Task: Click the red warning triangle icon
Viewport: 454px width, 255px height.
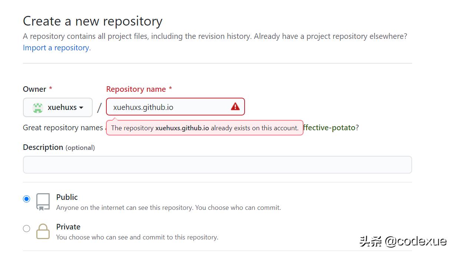Action: coord(235,107)
